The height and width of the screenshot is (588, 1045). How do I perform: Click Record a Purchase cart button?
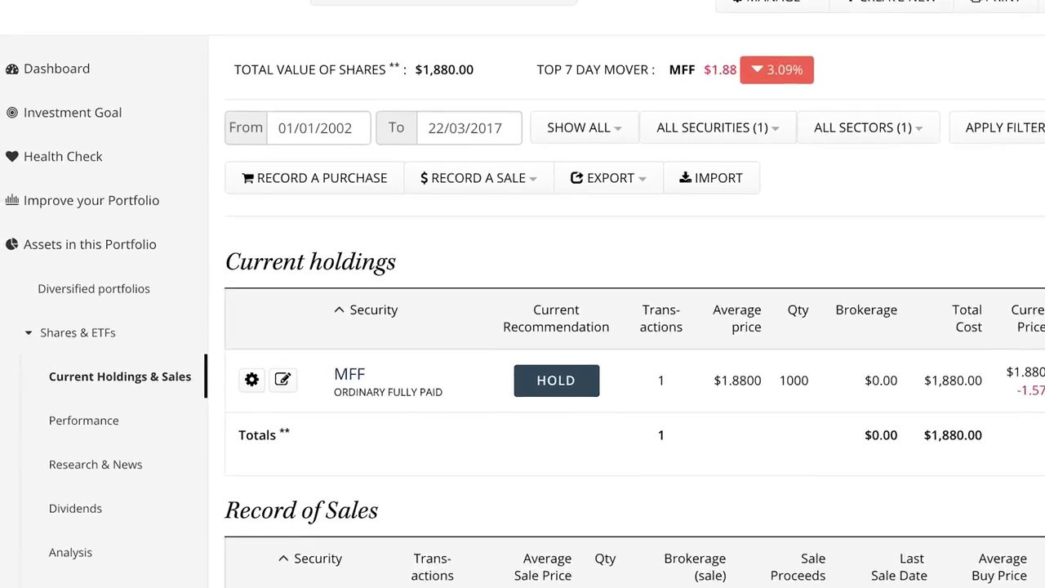(314, 178)
